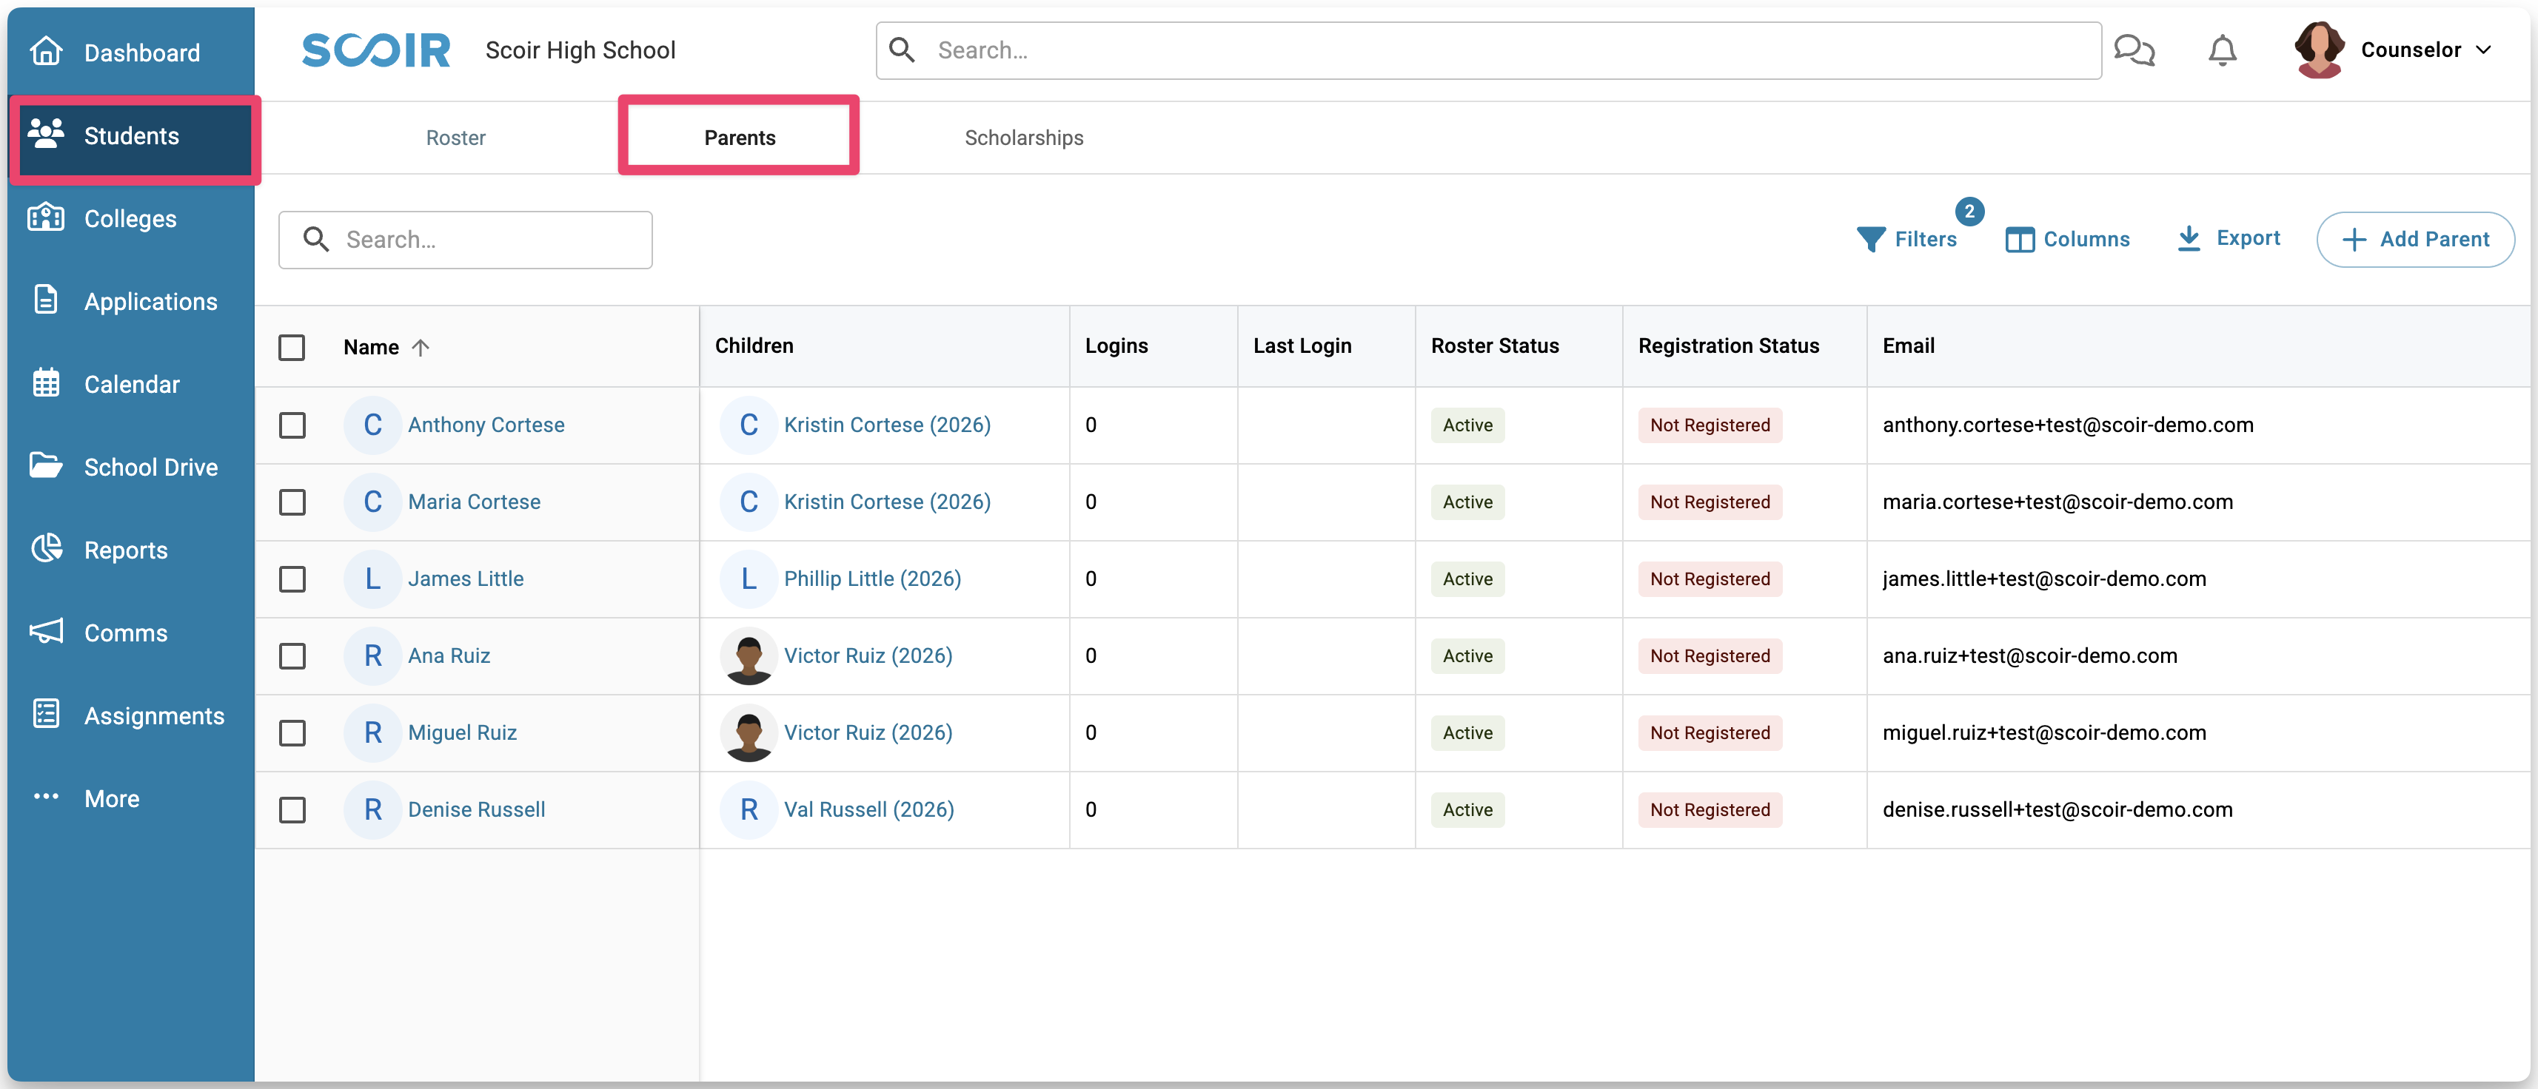2538x1089 pixels.
Task: Open the messages chat bubble icon
Action: click(2134, 50)
